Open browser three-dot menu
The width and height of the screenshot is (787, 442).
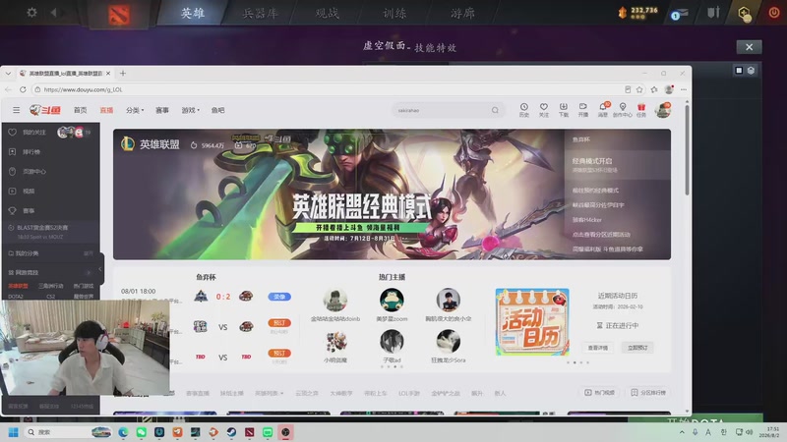click(x=683, y=89)
